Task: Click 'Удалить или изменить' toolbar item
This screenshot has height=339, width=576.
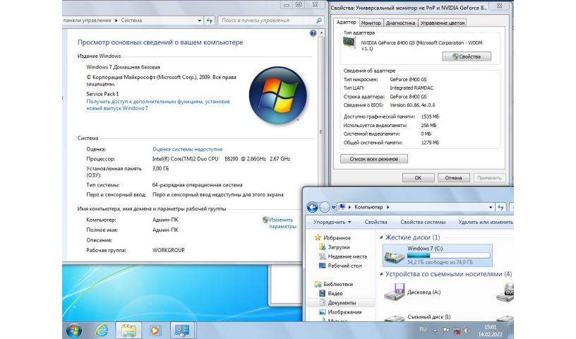Action: (x=485, y=222)
